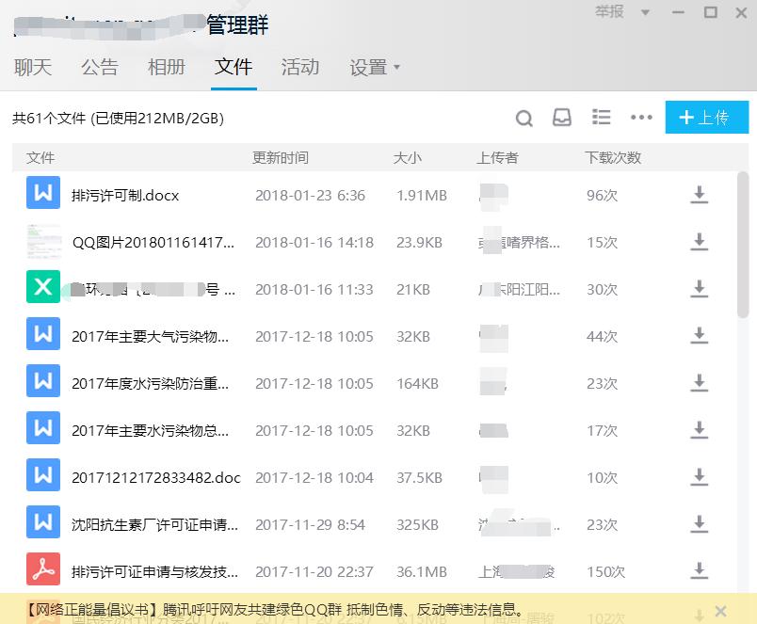Open the file search magnifier icon
This screenshot has height=624, width=757.
point(524,118)
